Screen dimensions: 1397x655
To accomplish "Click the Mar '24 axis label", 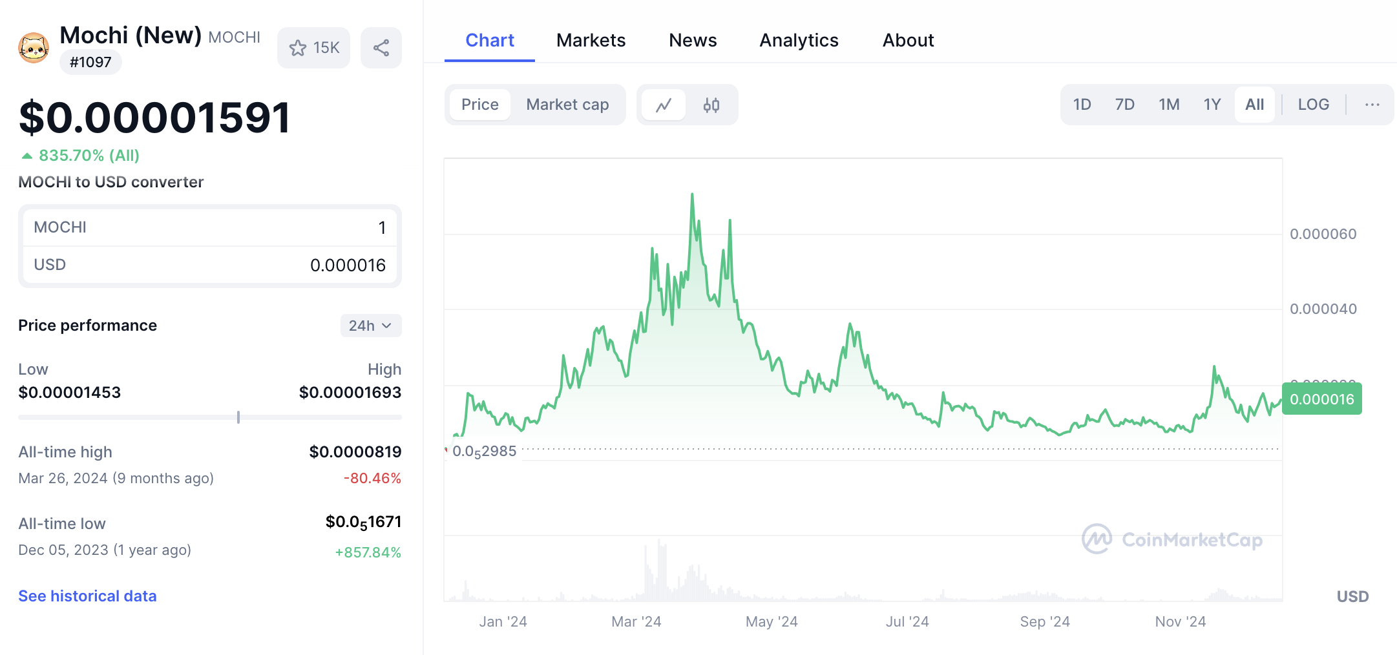I will [636, 621].
